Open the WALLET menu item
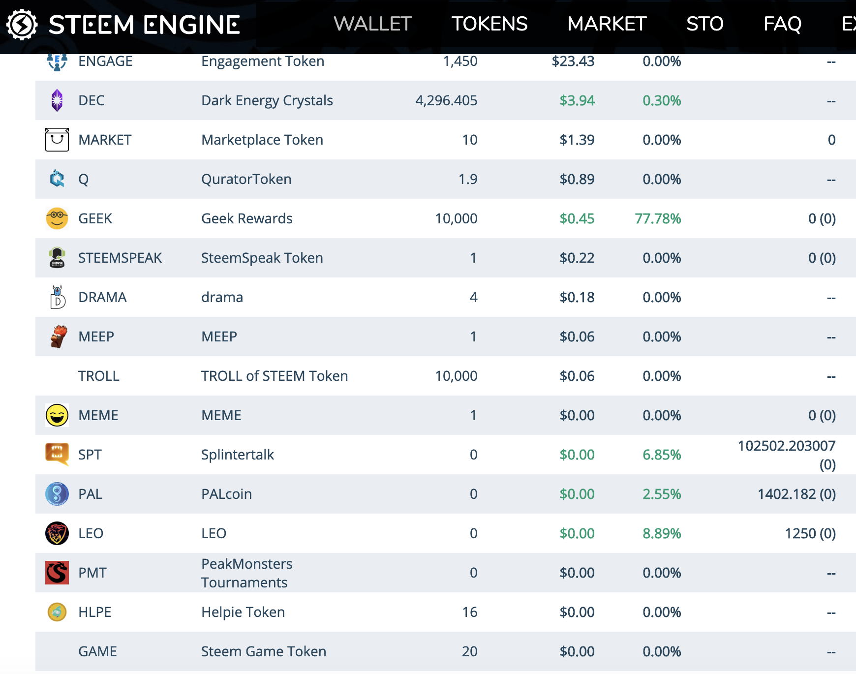Image resolution: width=856 pixels, height=674 pixels. [x=372, y=24]
